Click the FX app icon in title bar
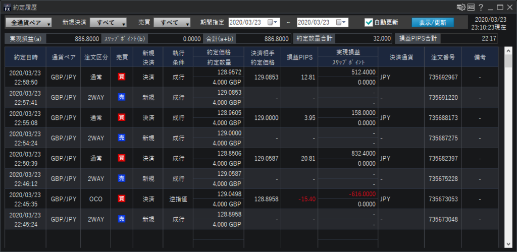This screenshot has width=517, height=252. click(x=7, y=7)
